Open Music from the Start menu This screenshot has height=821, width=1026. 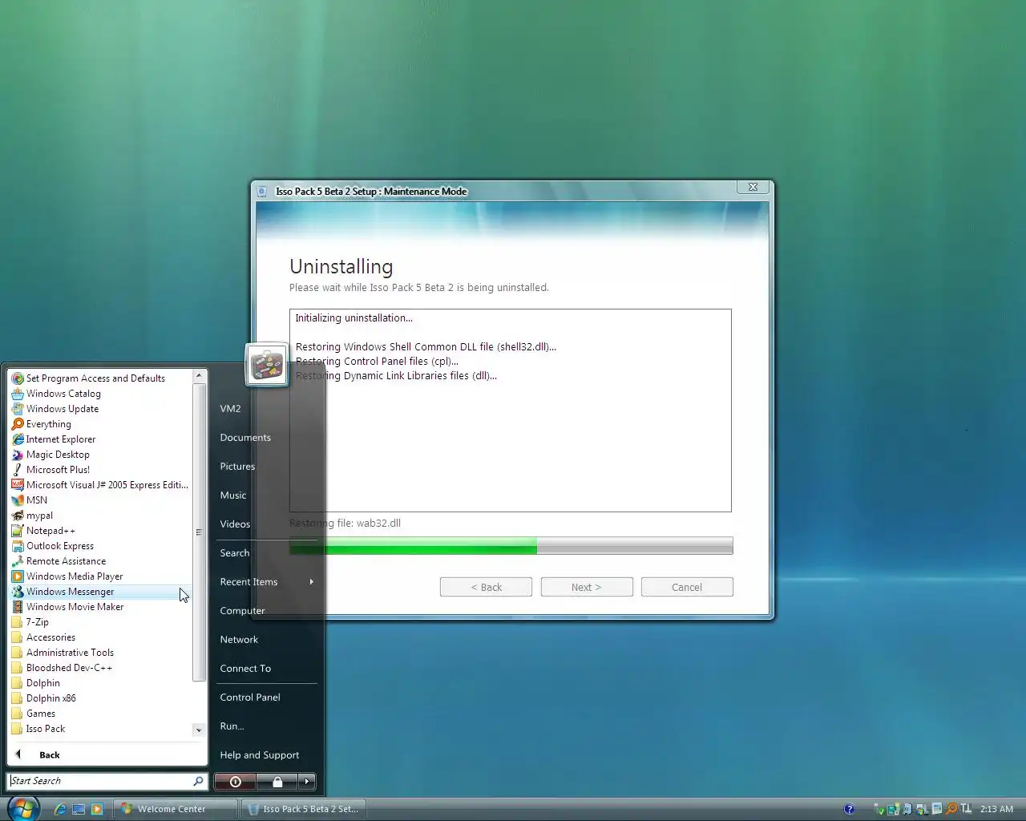[x=267, y=495]
